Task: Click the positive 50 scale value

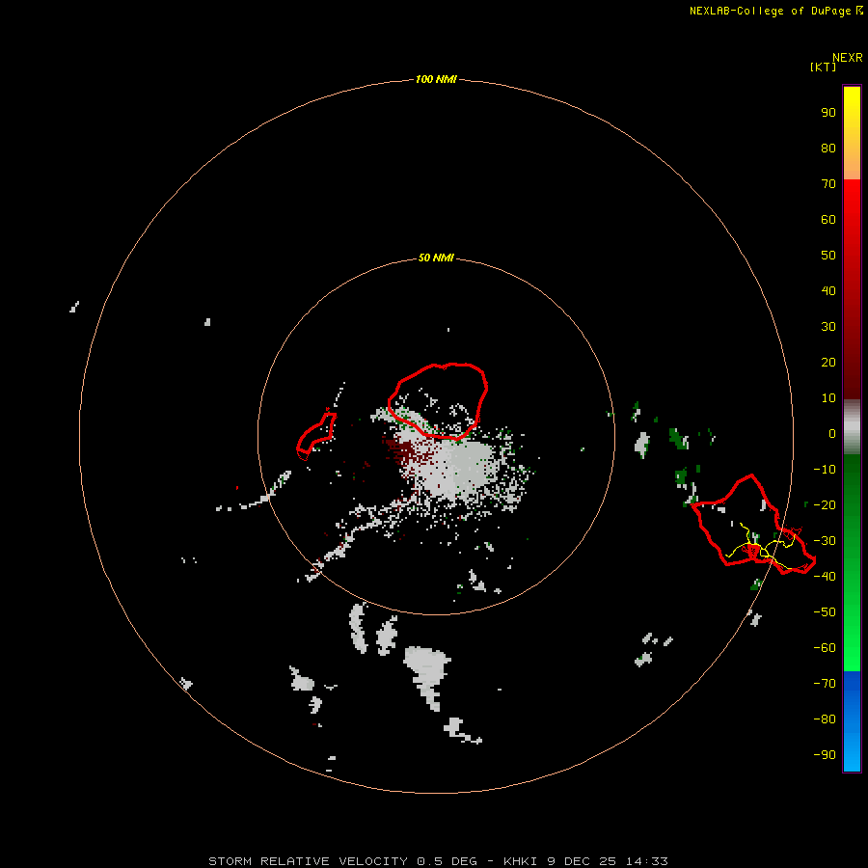Action: [828, 256]
